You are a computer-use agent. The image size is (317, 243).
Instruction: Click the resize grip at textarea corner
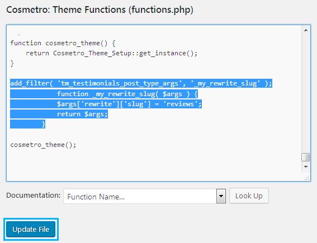(x=307, y=178)
